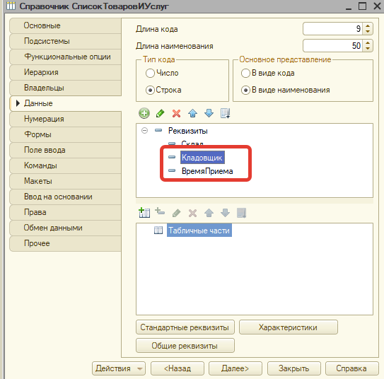
Task: Select the ВремяПриема attribute
Action: (207, 171)
